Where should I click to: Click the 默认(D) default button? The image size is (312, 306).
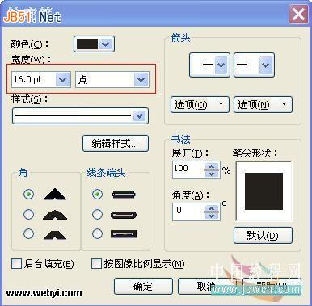pyautogui.click(x=263, y=236)
